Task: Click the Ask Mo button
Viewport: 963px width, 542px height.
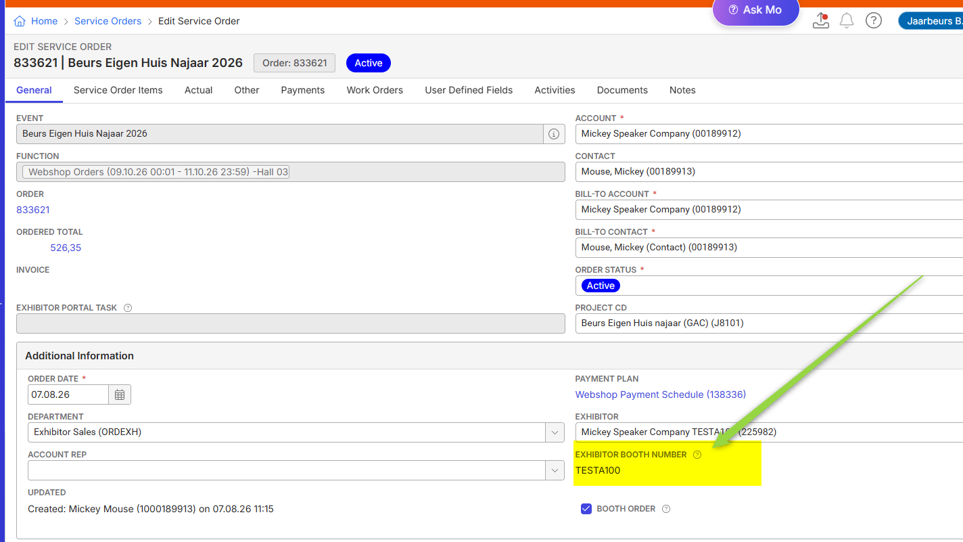Action: click(x=755, y=11)
